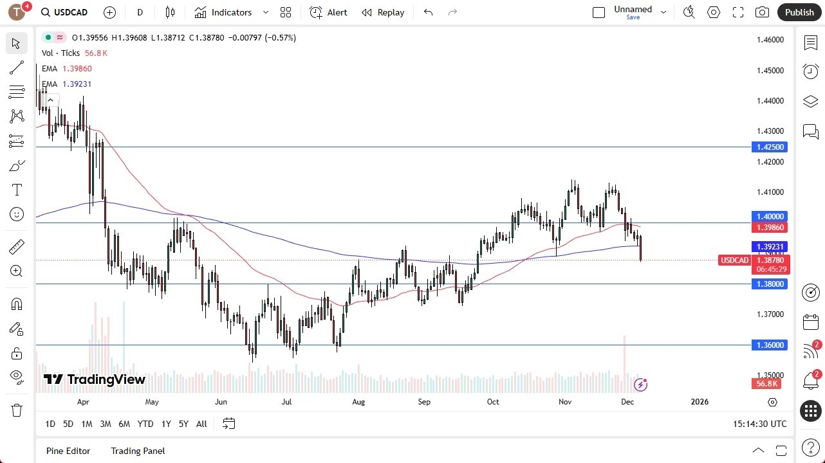Select the Brush drawing tool
The image size is (825, 463).
pos(16,165)
